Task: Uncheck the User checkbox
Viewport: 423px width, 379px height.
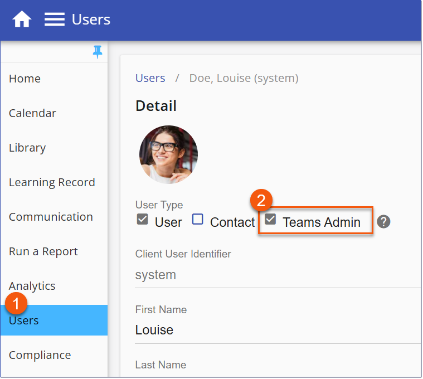Action: tap(143, 219)
